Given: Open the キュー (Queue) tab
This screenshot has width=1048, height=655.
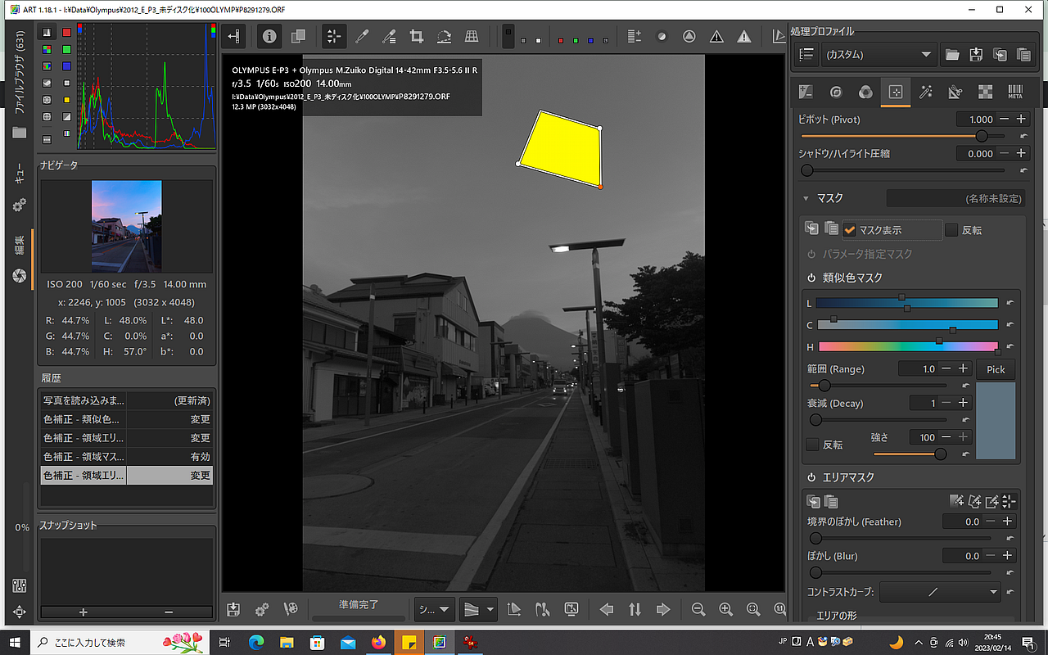Looking at the screenshot, I should click(x=20, y=174).
